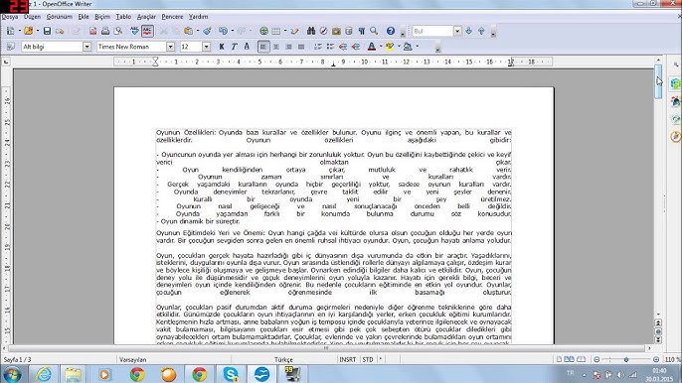This screenshot has width=682, height=383.
Task: Open the Dosya menu
Action: pos(10,17)
